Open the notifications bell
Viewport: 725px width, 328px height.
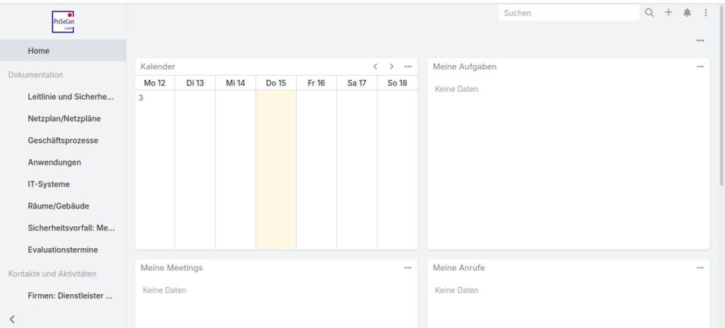687,13
